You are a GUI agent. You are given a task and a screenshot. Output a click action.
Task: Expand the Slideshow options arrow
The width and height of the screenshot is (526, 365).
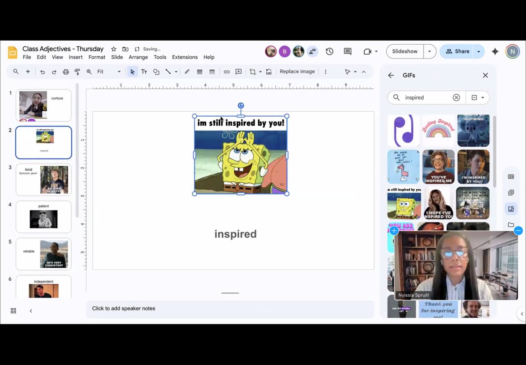coord(429,51)
